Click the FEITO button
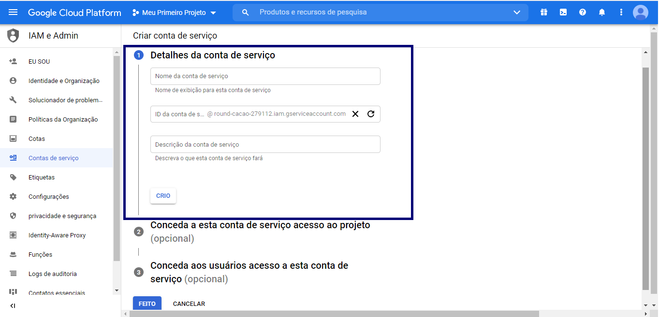This screenshot has width=659, height=317. 147,304
